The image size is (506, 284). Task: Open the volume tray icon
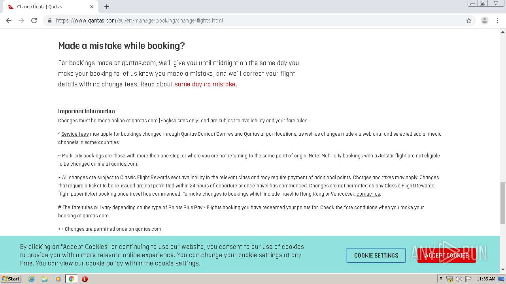(x=459, y=279)
